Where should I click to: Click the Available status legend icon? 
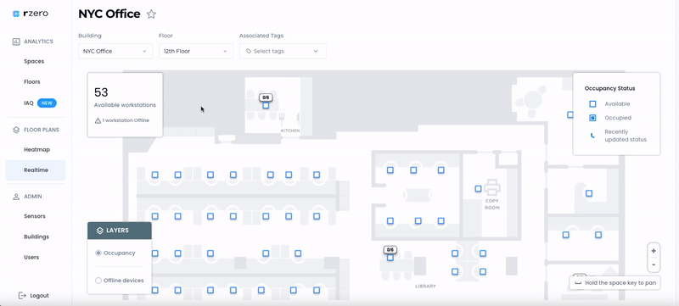[x=592, y=104]
